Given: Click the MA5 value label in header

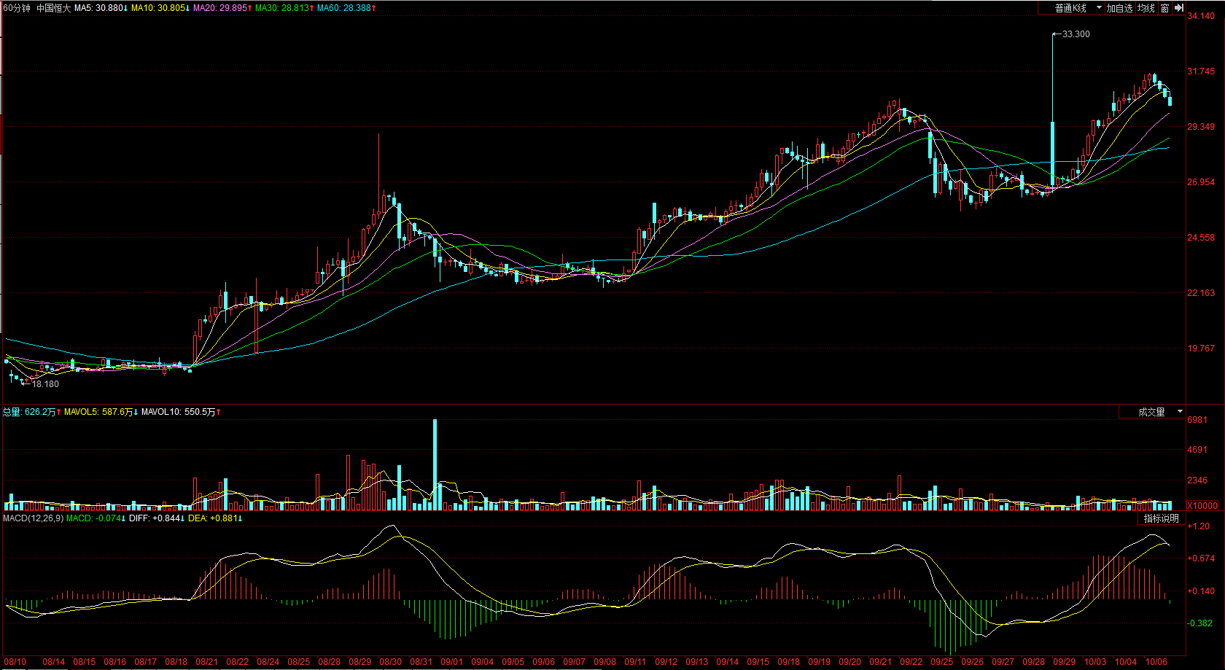Looking at the screenshot, I should click(x=101, y=8).
